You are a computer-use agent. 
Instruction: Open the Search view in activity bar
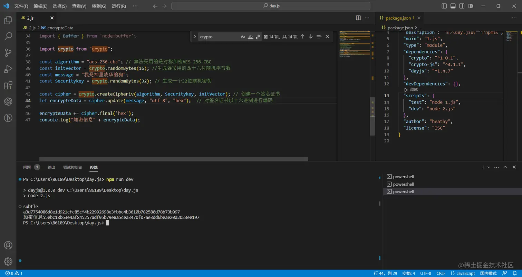[8, 36]
